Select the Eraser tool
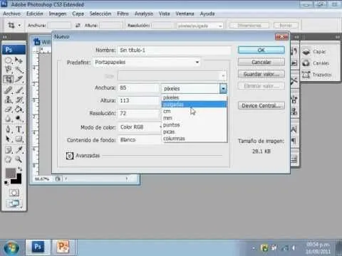The image size is (342, 256). click(x=9, y=109)
